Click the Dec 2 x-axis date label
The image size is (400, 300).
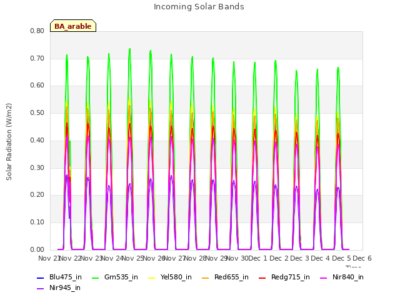[279, 258]
